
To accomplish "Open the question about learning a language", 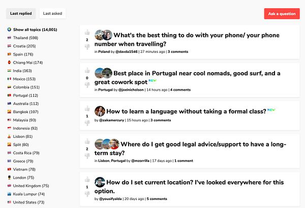I will (x=186, y=111).
